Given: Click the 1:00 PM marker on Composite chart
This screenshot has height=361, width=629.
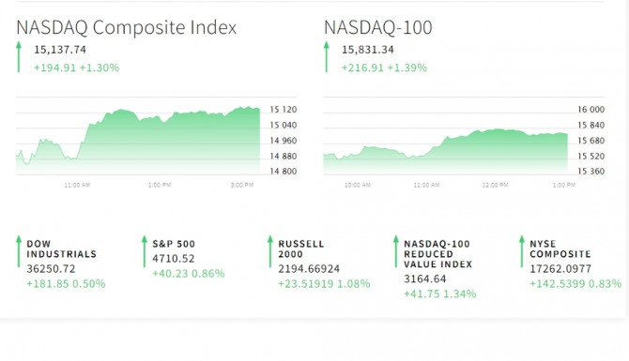Looking at the screenshot, I should [x=160, y=185].
